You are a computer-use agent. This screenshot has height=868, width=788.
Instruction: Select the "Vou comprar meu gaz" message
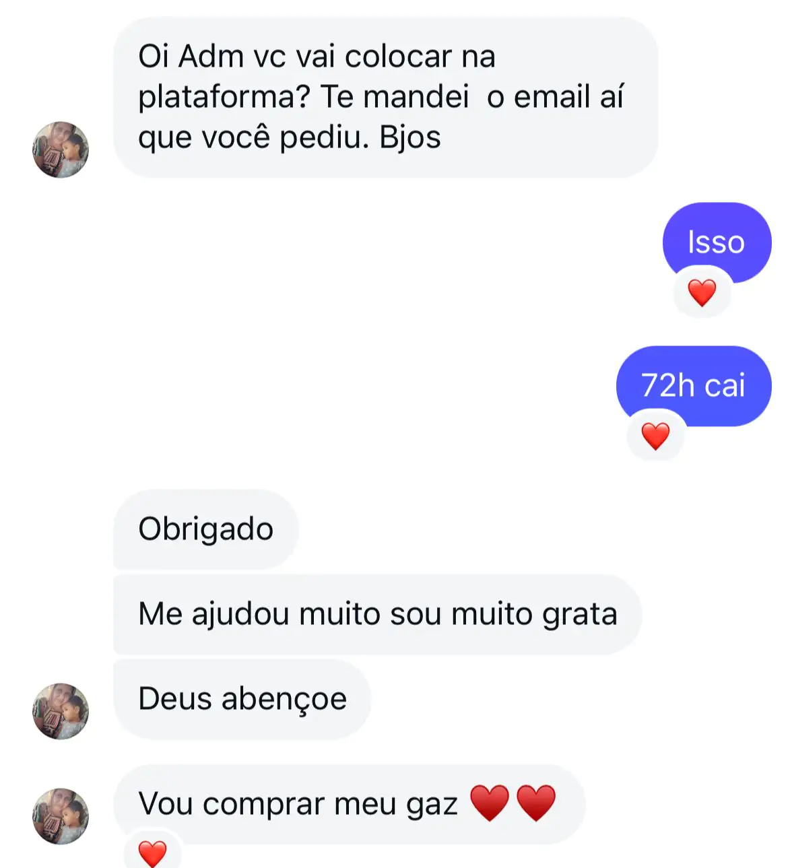(350, 804)
